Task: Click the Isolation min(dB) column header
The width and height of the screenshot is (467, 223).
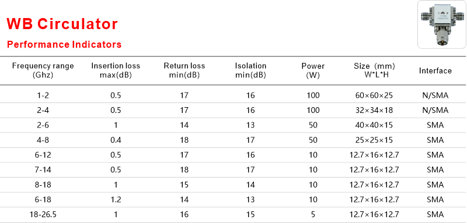Action: point(250,70)
